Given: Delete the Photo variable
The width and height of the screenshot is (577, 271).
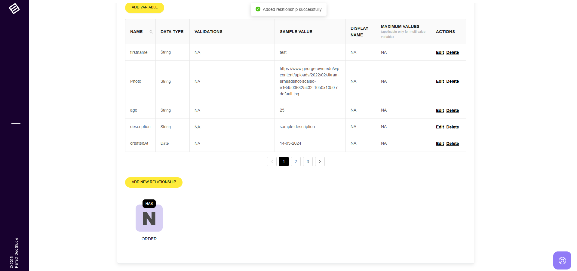Looking at the screenshot, I should [453, 82].
